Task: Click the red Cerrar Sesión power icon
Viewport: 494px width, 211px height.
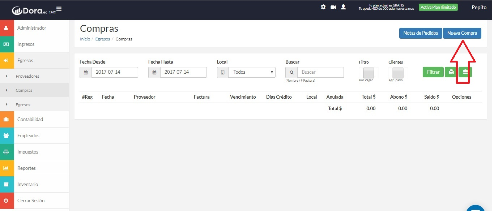Action: pyautogui.click(x=6, y=201)
